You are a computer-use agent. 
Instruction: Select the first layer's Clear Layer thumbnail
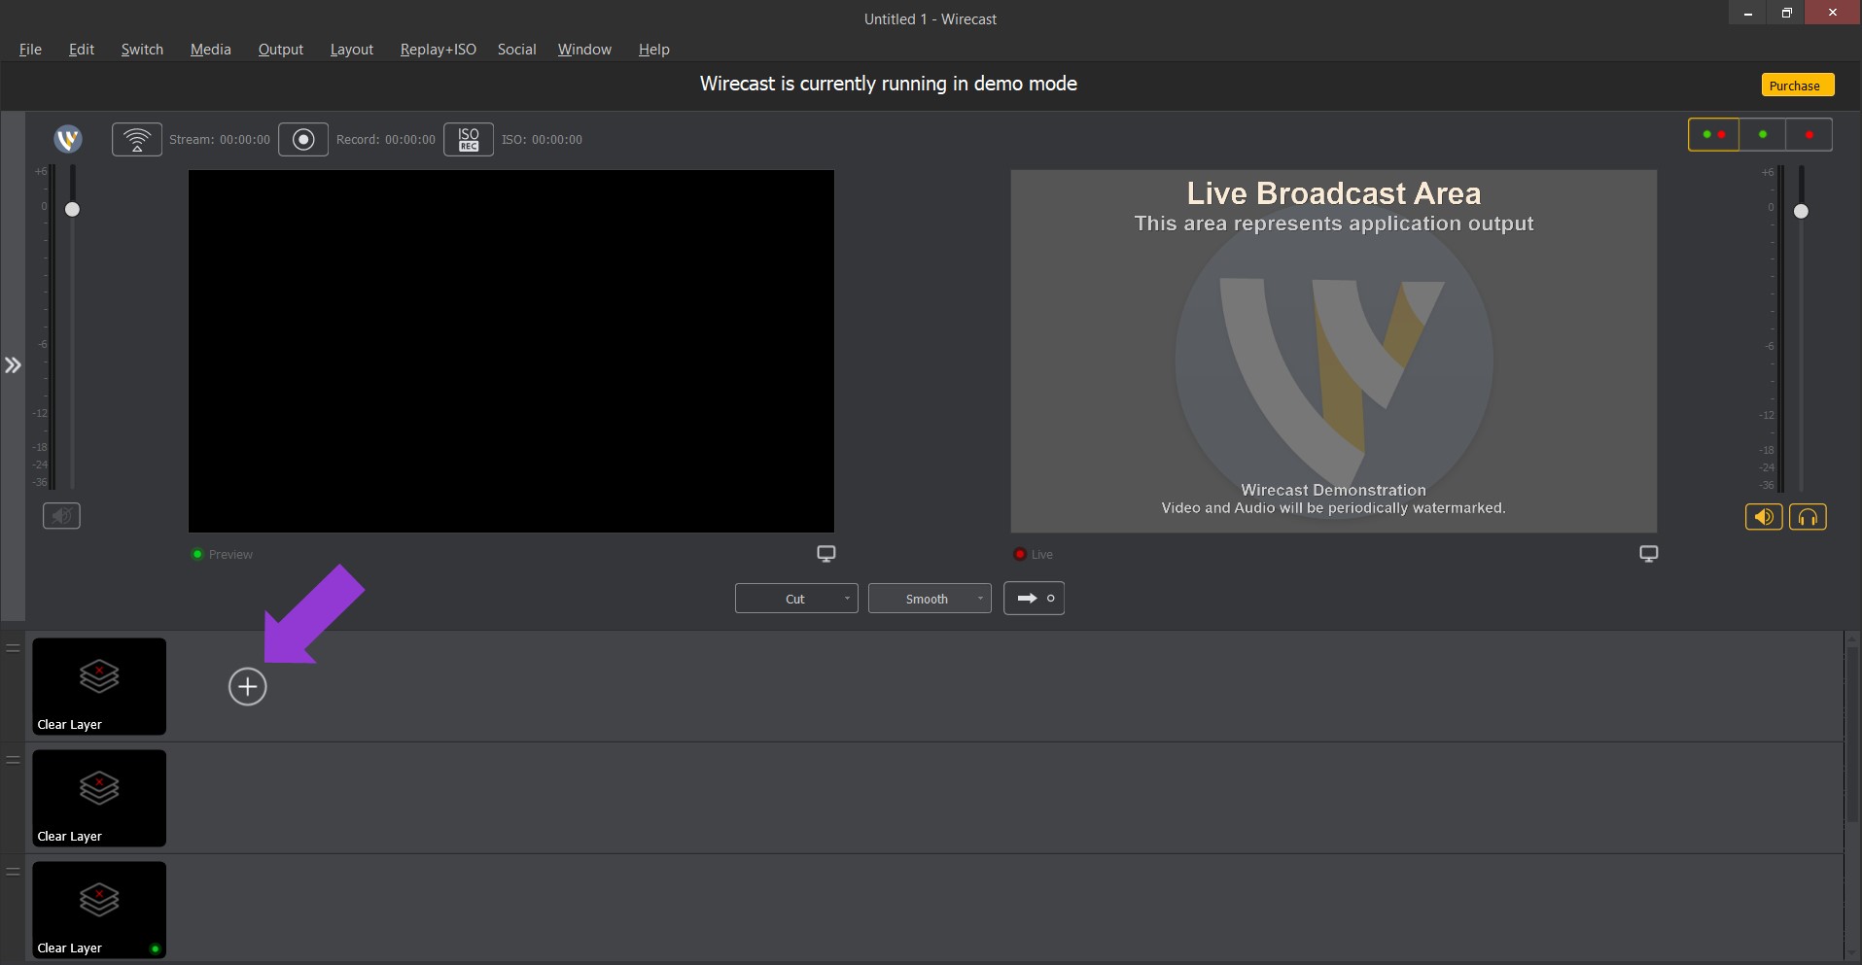tap(99, 686)
